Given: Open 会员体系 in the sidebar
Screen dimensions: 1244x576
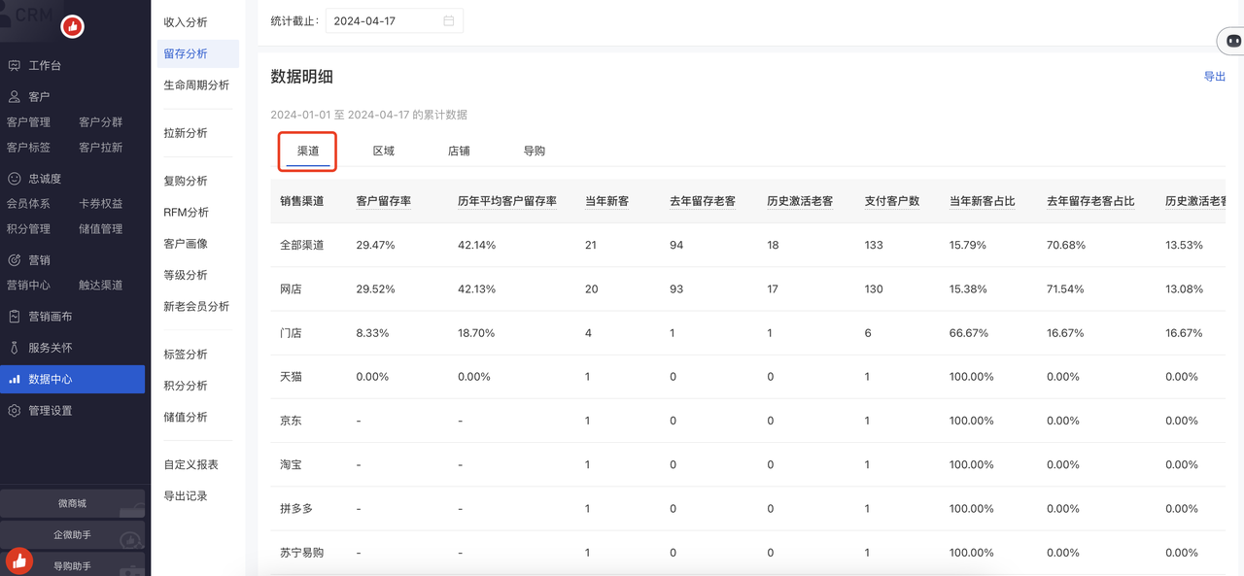Looking at the screenshot, I should tap(28, 204).
